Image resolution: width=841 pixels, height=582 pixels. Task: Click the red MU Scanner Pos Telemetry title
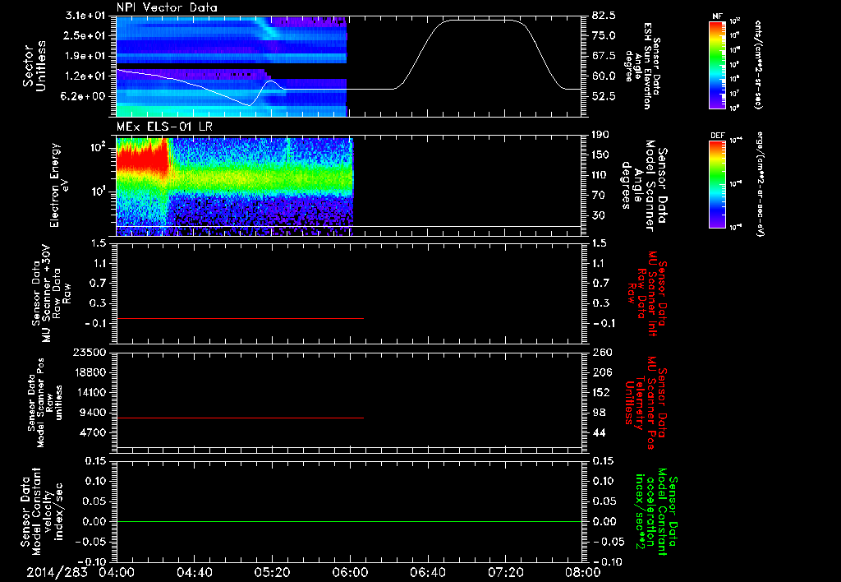tap(646, 403)
